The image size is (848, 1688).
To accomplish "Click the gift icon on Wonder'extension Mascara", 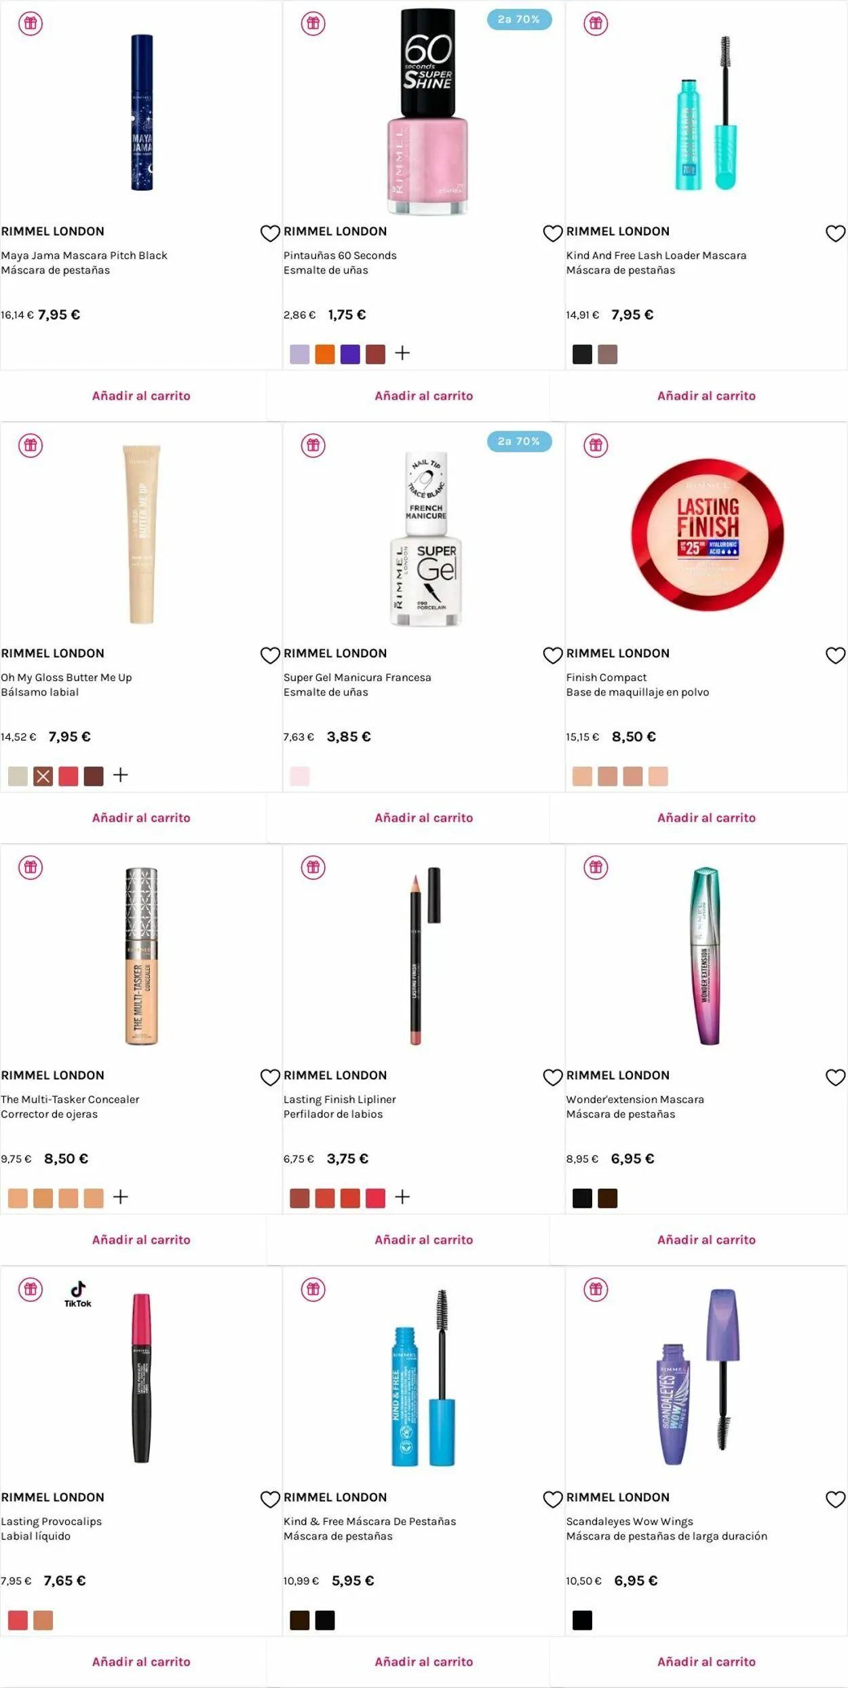I will pos(596,868).
